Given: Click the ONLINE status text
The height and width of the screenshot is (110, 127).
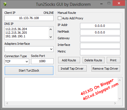Looking at the screenshot, I should [x=49, y=13].
